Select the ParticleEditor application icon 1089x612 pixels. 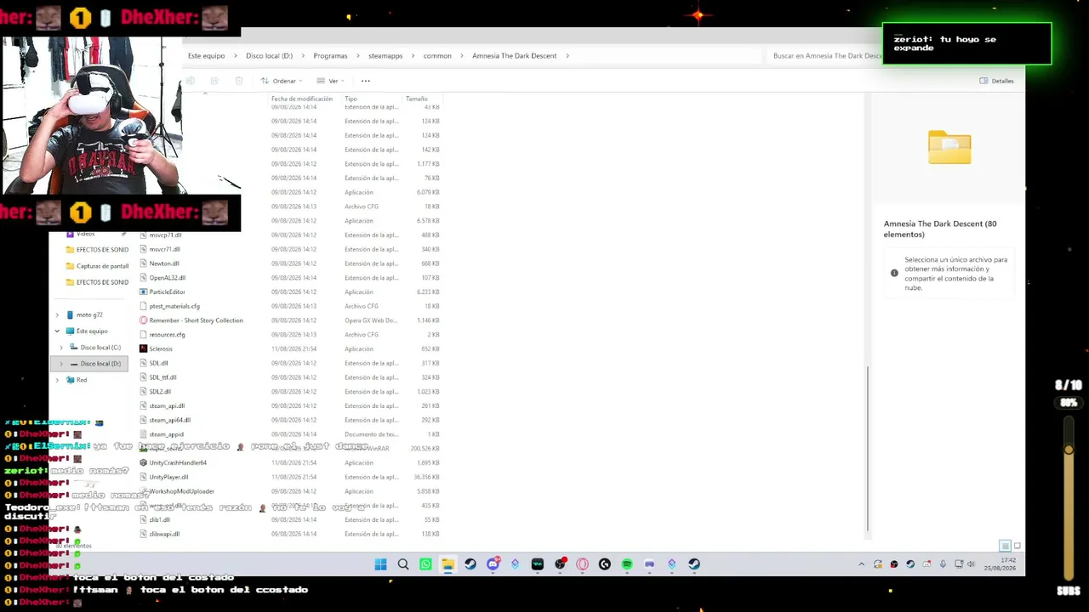click(x=143, y=292)
